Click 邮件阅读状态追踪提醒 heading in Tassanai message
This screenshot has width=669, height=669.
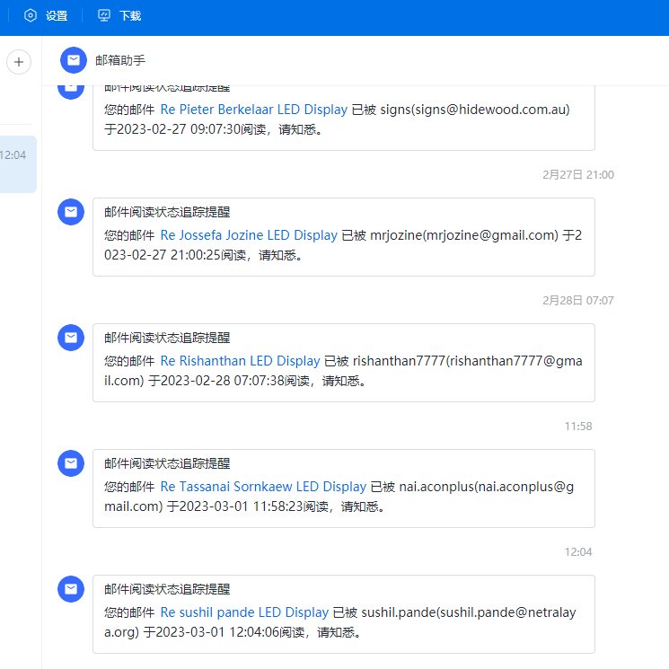[167, 463]
